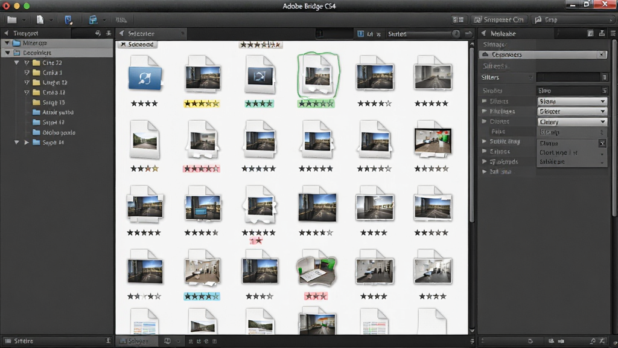
Task: Close the 'Ceoniakers' row with its X button
Action: pos(602,54)
